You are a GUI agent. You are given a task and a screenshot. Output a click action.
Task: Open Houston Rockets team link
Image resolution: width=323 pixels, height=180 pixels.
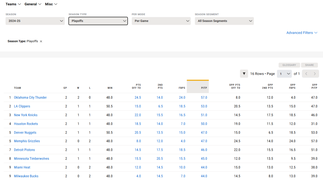coord(26,124)
